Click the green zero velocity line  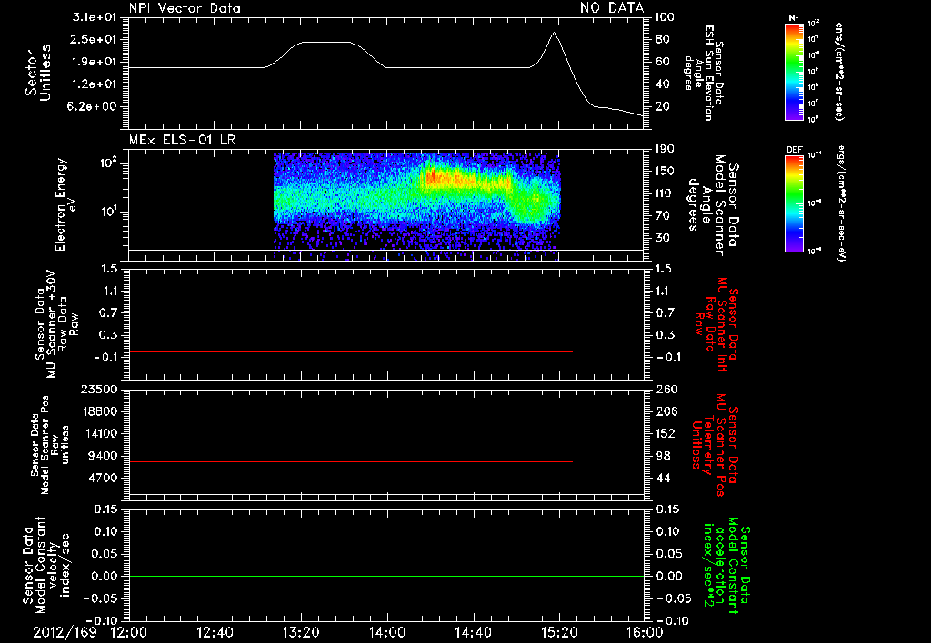click(x=386, y=576)
